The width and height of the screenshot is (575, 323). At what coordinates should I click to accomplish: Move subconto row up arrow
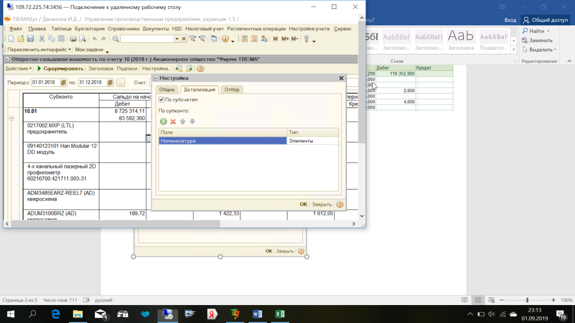(x=182, y=122)
